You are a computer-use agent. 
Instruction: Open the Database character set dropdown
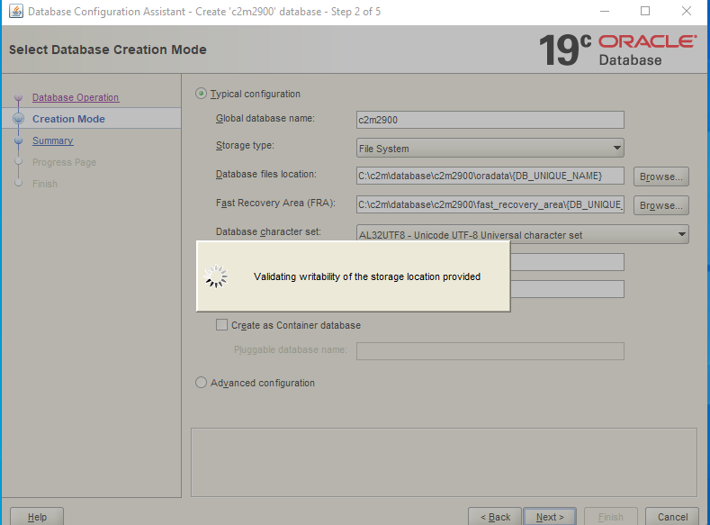(523, 235)
